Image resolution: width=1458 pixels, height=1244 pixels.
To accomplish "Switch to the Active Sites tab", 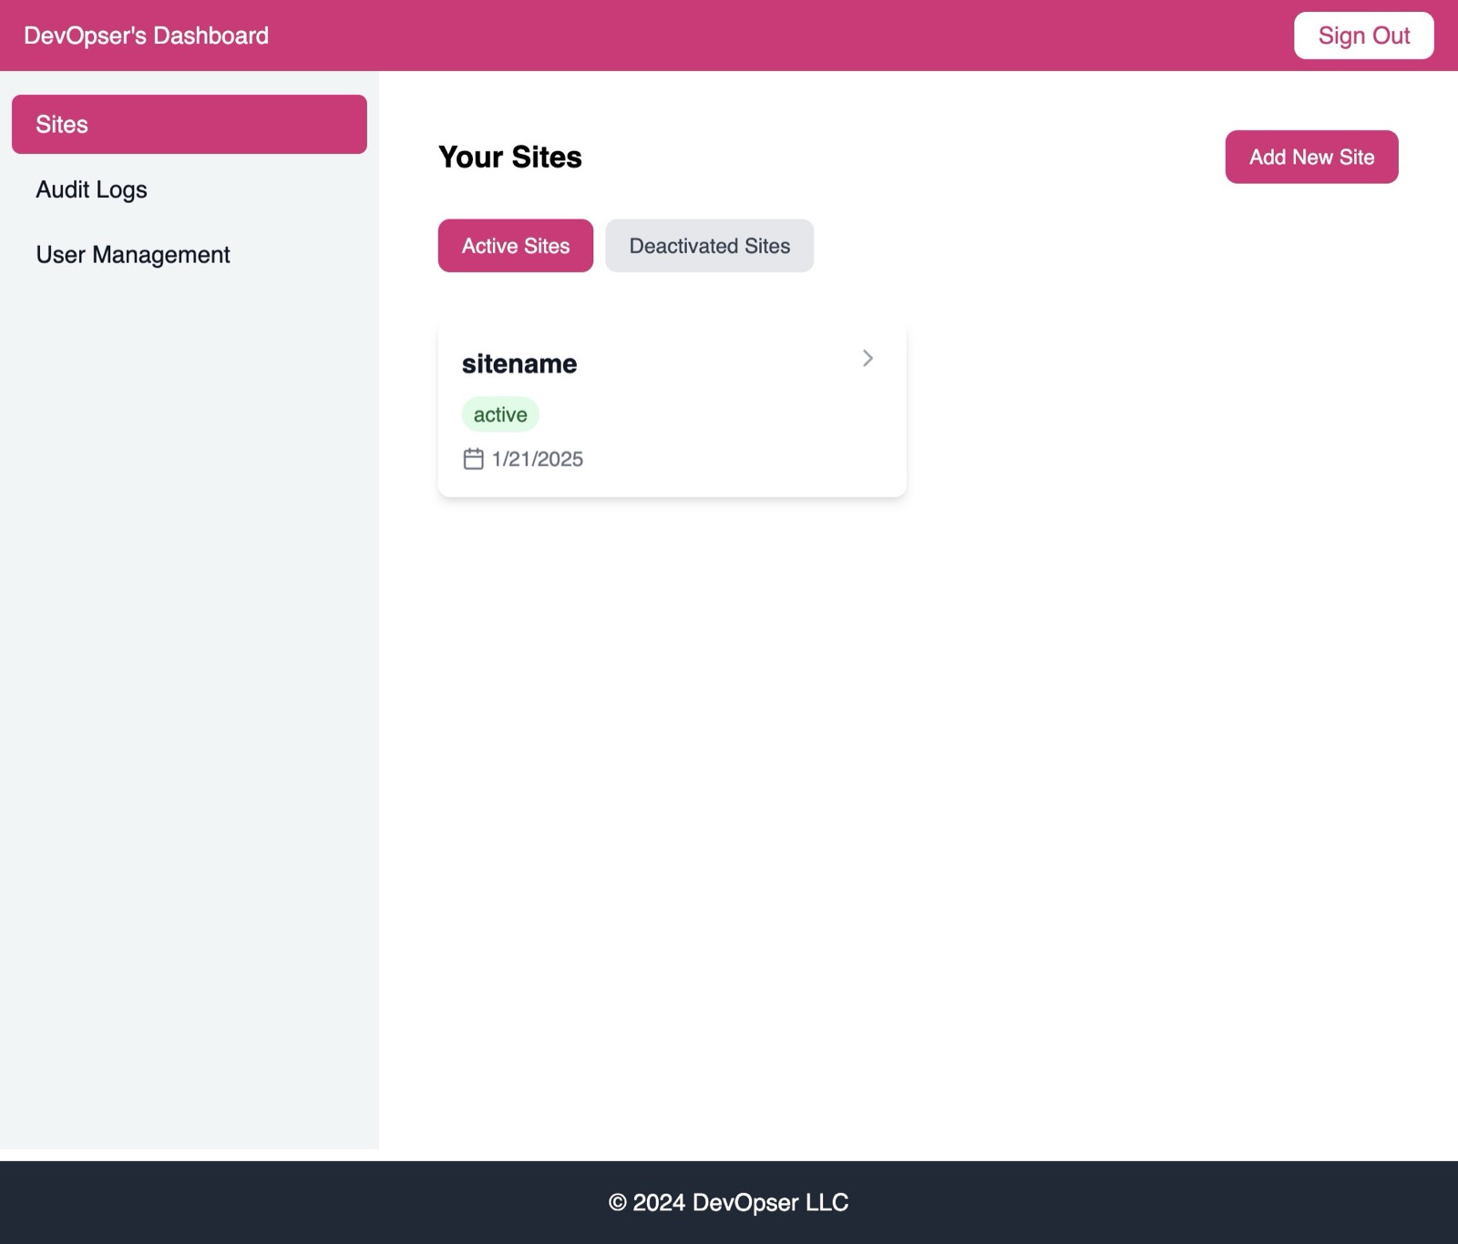I will (x=515, y=246).
